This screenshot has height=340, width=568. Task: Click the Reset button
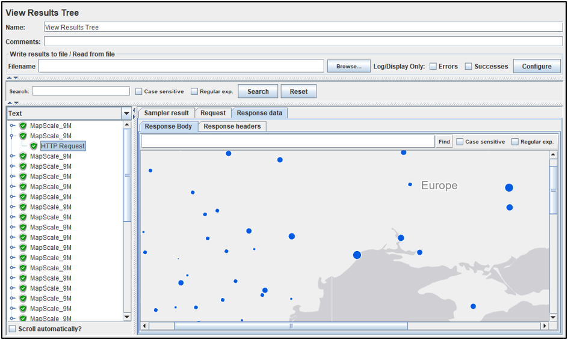(298, 91)
